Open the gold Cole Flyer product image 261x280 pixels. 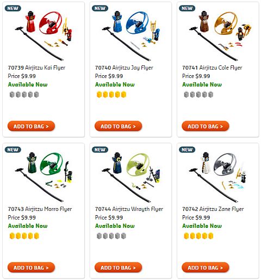coord(220,36)
